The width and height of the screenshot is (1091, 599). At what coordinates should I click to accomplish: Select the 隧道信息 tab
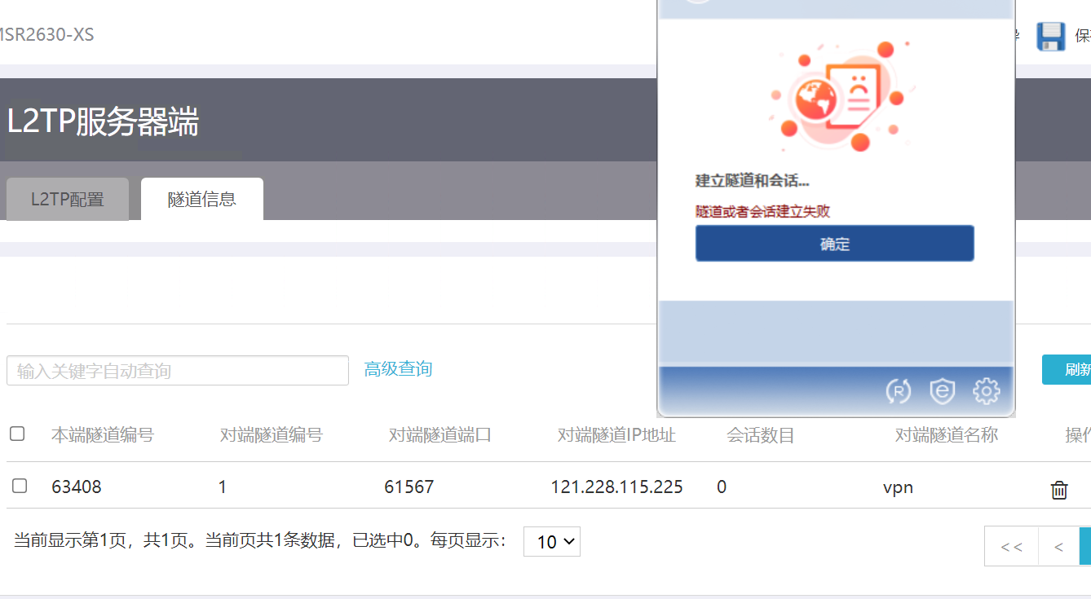202,199
